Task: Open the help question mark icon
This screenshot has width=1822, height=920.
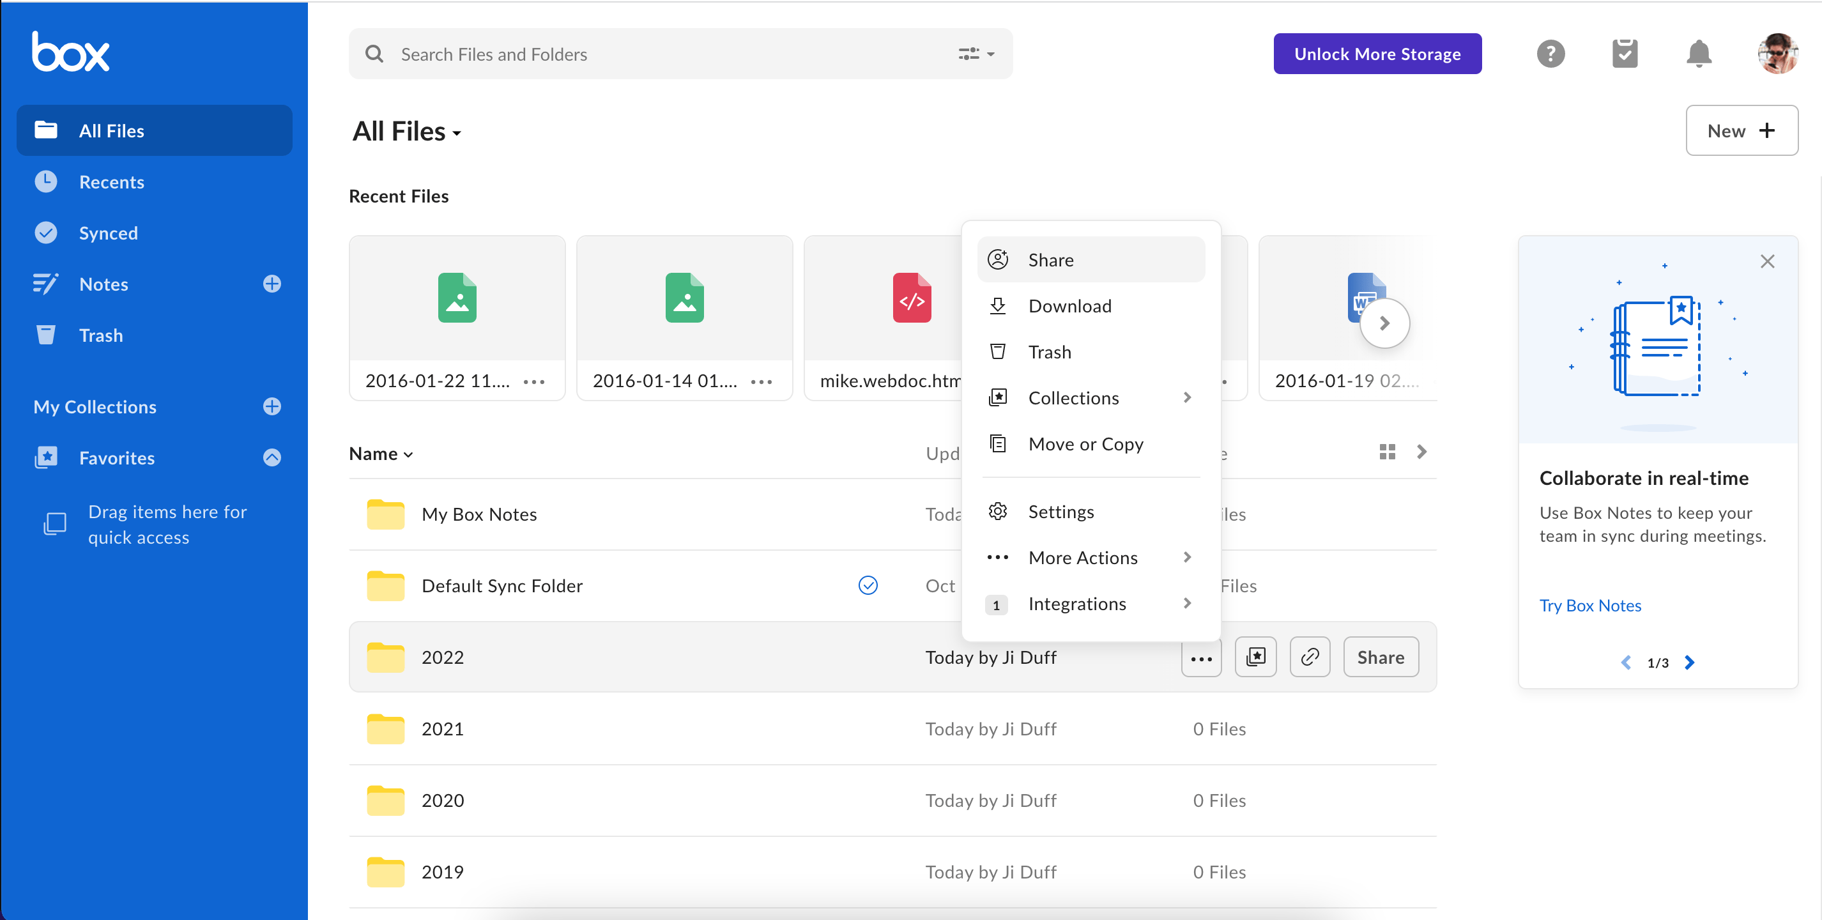Action: point(1550,53)
